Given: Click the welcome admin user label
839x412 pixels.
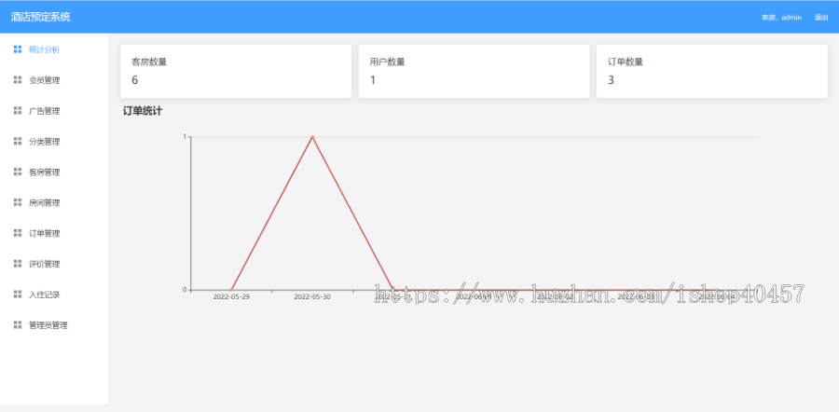Looking at the screenshot, I should click(782, 18).
